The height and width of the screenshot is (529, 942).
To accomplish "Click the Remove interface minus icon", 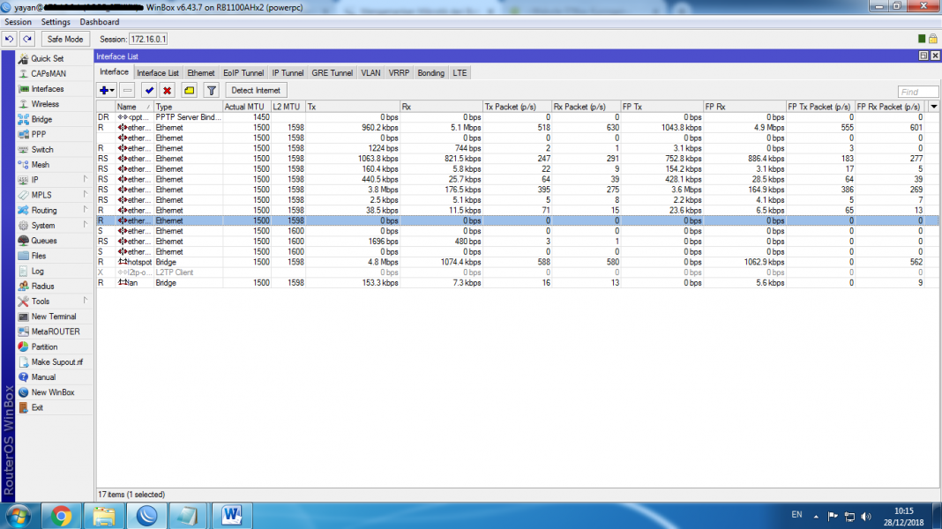I will coord(127,91).
